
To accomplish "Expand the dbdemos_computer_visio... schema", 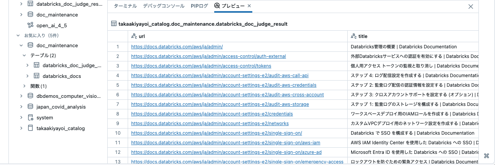I will 21,96.
